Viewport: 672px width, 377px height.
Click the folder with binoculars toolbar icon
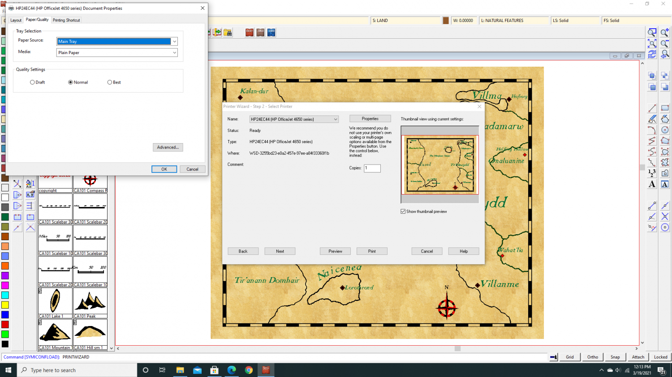(x=228, y=32)
